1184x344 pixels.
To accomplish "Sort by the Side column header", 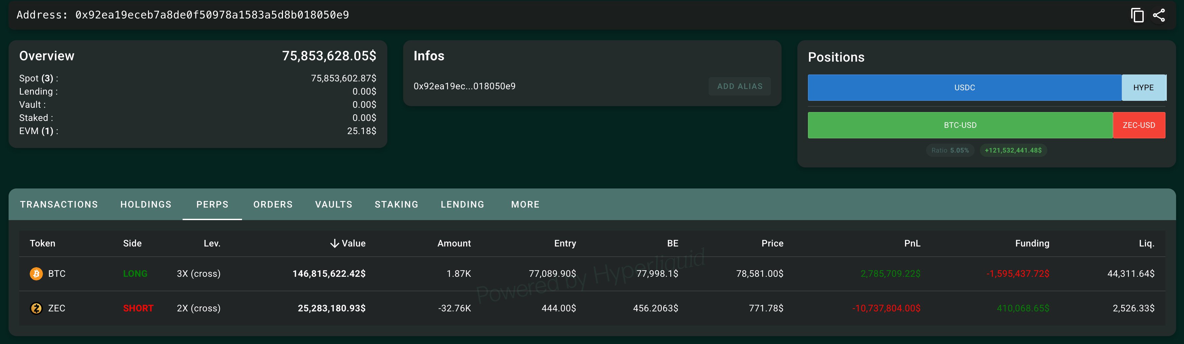I will [132, 243].
